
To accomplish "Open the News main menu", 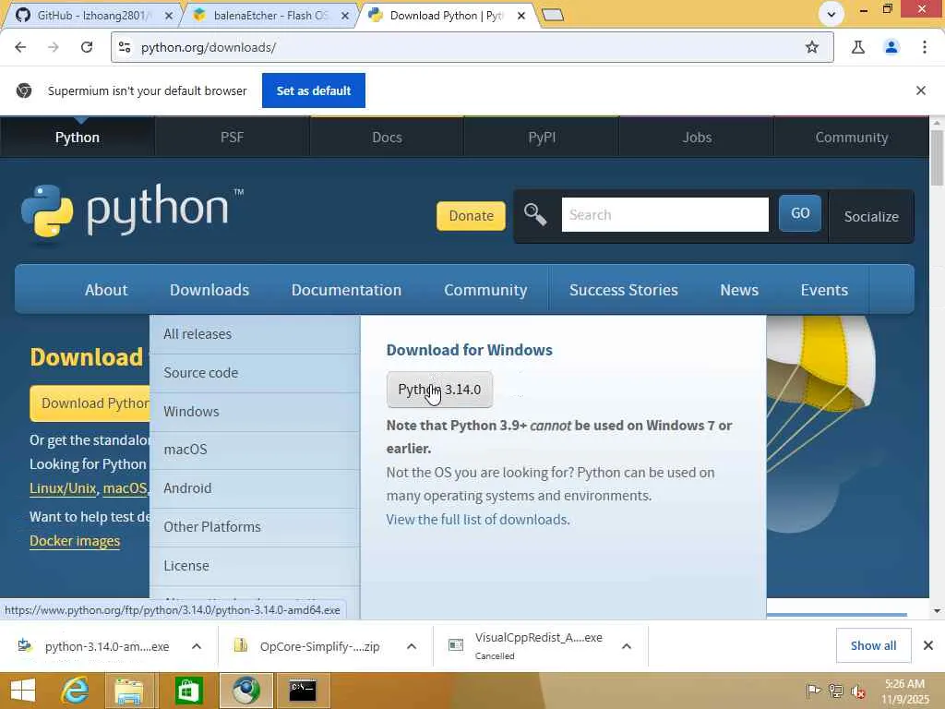I will coord(739,290).
